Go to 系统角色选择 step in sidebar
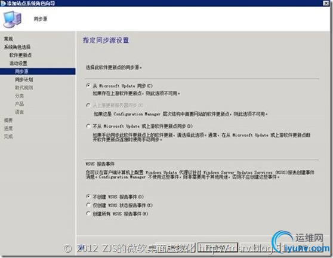This screenshot has height=258, width=333. click(x=17, y=47)
